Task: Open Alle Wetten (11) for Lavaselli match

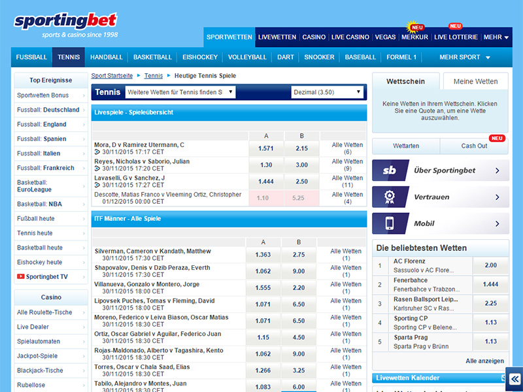Action: coord(347,182)
